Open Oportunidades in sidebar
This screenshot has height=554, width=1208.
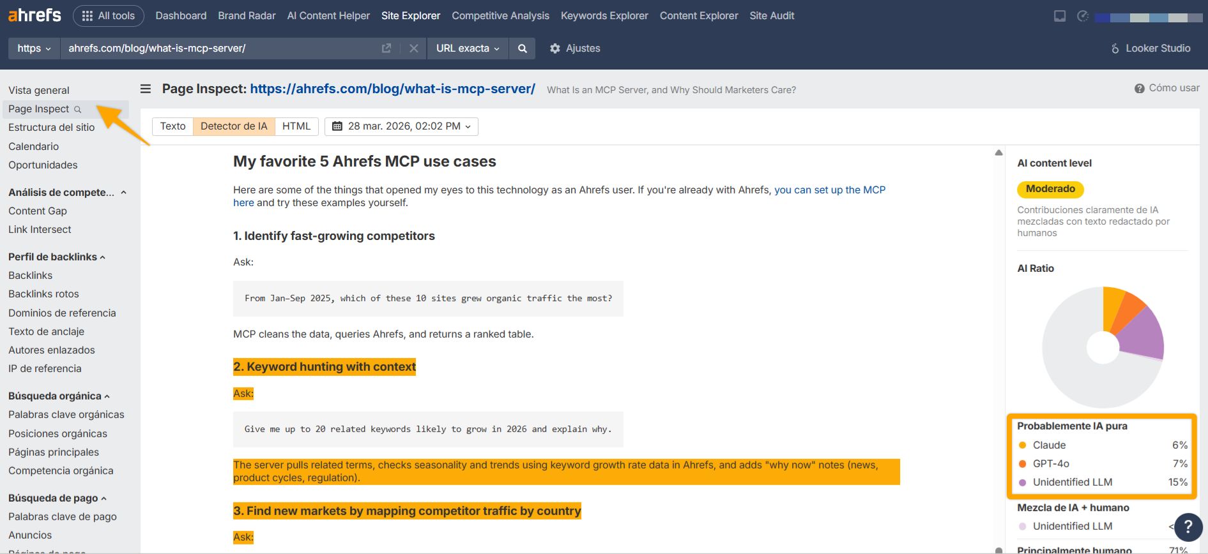click(43, 165)
